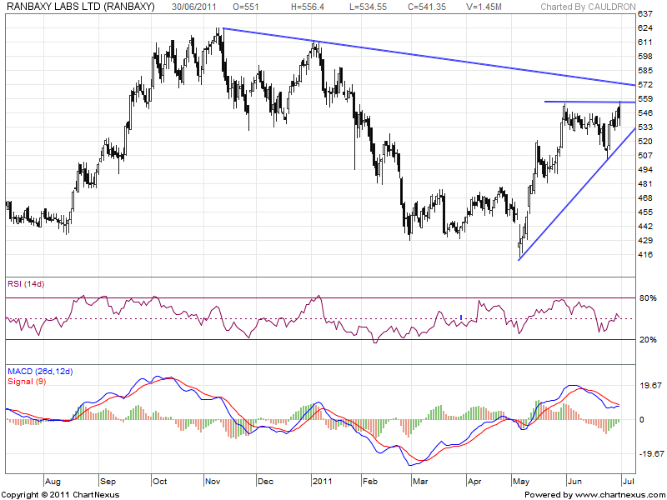667x500 pixels.
Task: Click the 416 price label on the right axis
Action: 645,255
